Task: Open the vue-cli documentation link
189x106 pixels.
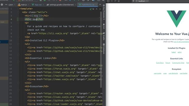Action: pyautogui.click(x=181, y=42)
